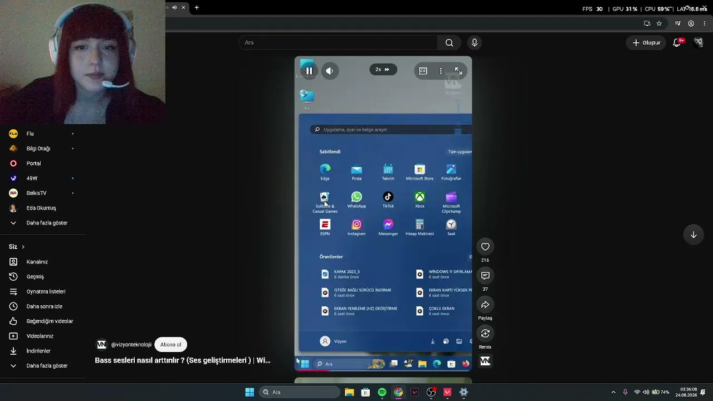713x401 pixels.
Task: Subscribe with the Abone ol button
Action: [170, 345]
